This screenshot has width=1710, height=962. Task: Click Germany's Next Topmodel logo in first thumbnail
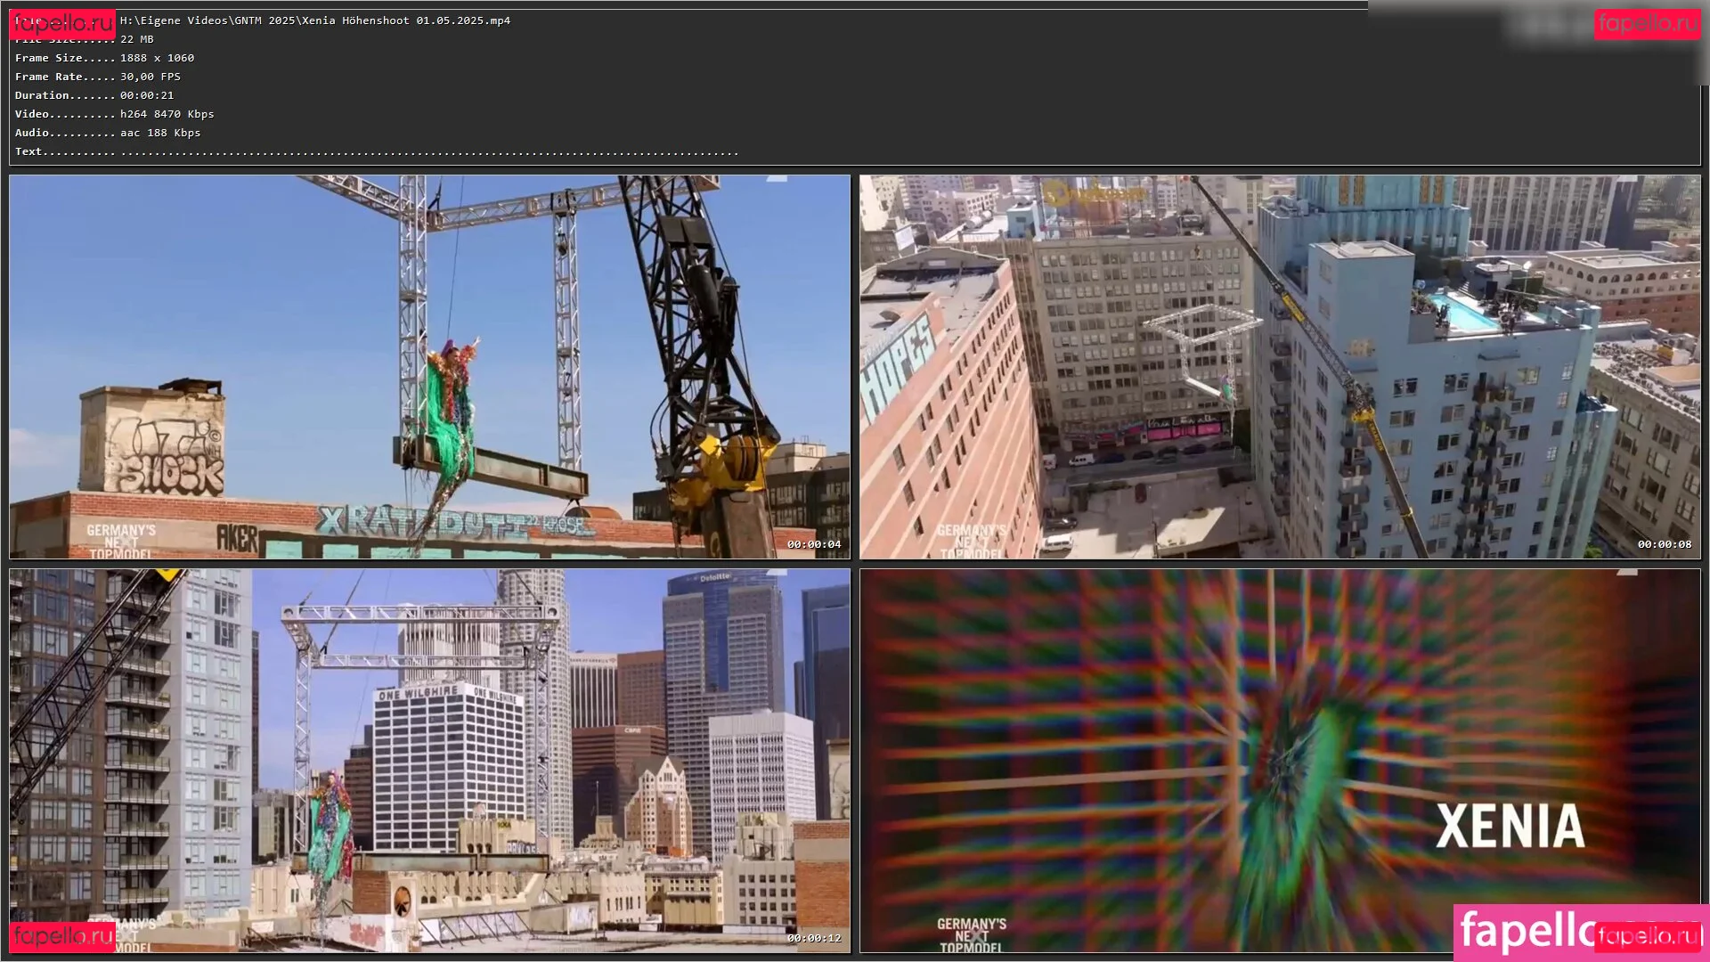click(121, 542)
